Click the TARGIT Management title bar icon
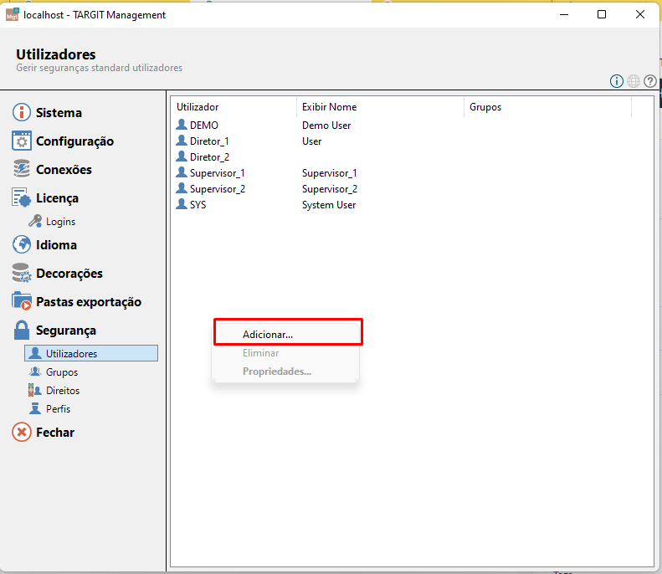 (13, 14)
